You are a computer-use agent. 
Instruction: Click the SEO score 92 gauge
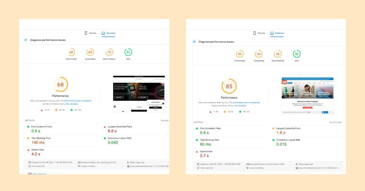point(297,54)
